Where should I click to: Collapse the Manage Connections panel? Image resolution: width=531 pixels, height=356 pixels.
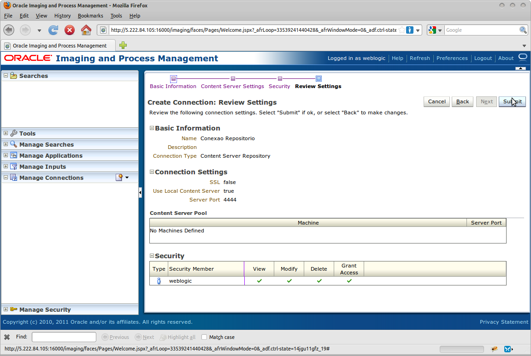(6, 177)
